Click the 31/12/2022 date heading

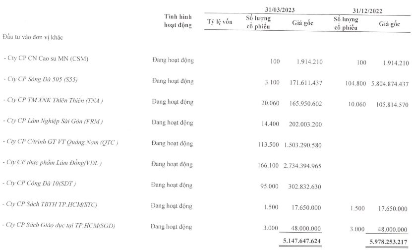(x=367, y=11)
